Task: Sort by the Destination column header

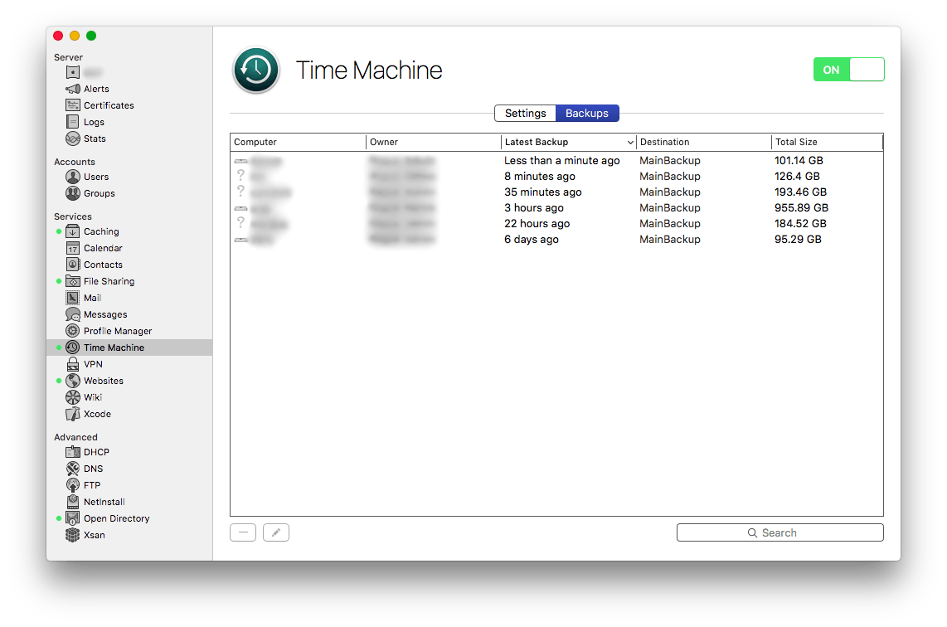Action: coord(704,142)
